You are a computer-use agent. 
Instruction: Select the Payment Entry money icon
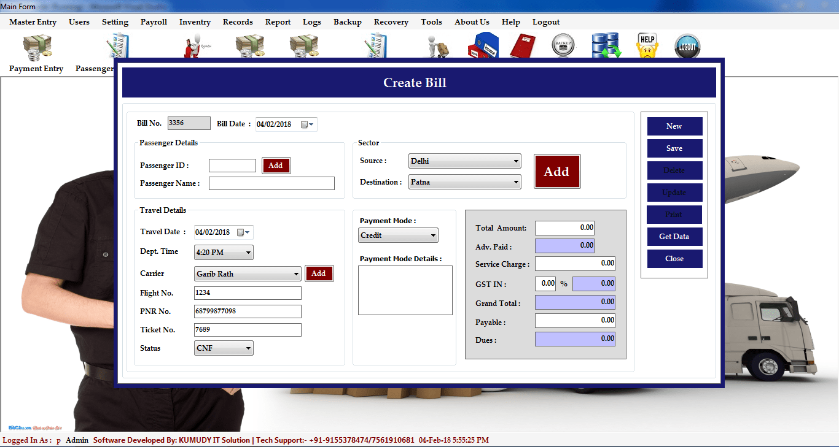[36, 45]
